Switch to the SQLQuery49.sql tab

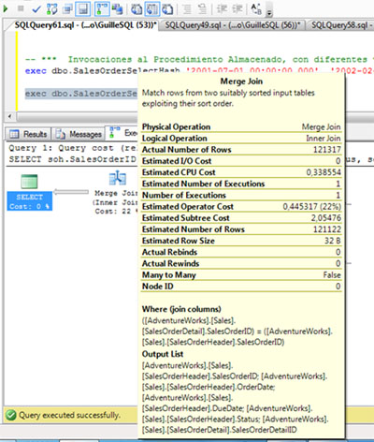(x=232, y=25)
